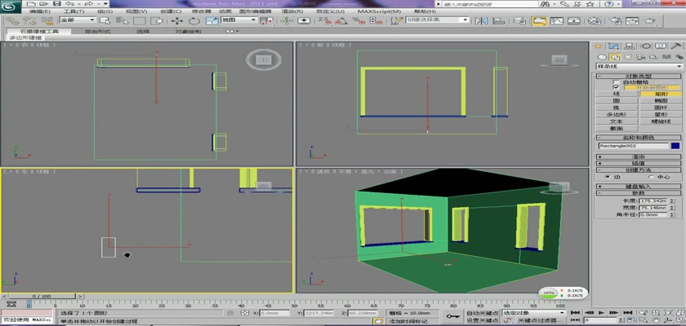
Task: Click the 星形 star shape button
Action: [661, 114]
